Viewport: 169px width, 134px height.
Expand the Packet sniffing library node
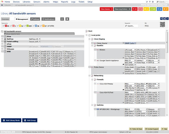[x=2, y=41]
